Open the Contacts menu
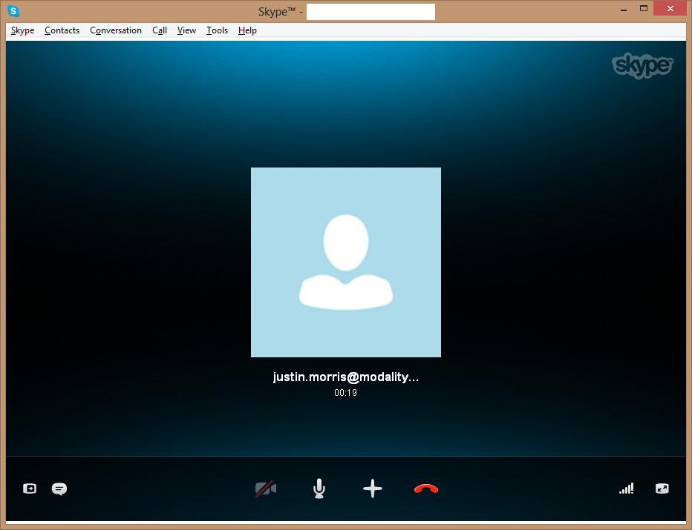Viewport: 692px width, 530px height. pos(62,30)
